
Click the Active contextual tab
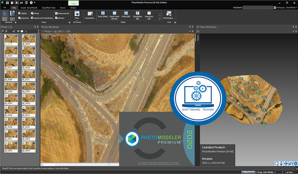point(74,3)
